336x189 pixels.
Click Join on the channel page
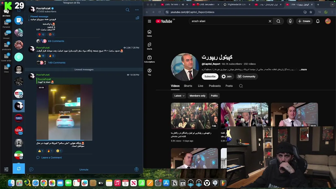point(227,76)
